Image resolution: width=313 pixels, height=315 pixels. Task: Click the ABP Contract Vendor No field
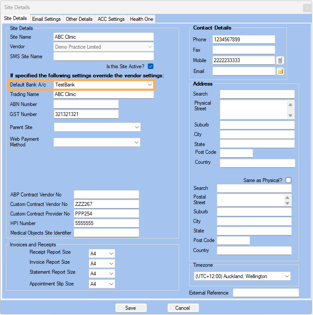[107, 195]
